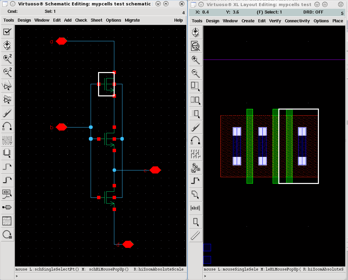This screenshot has width=348, height=280.
Task: Select the Copy tool in layout toolbar
Action: 195,100
